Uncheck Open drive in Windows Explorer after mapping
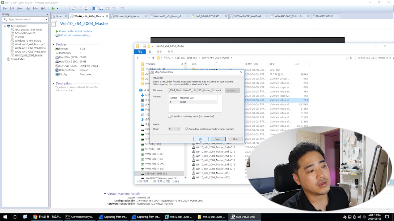Viewport: 394px width, 221px height. pyautogui.click(x=187, y=129)
